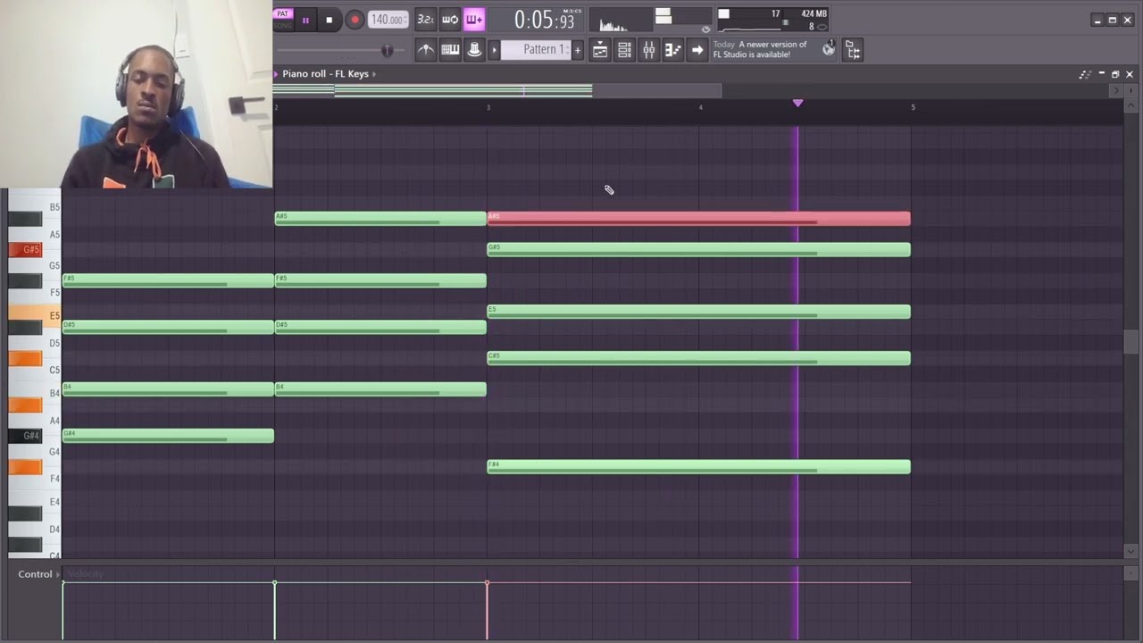1143x643 pixels.
Task: Click the black G#4 piano key
Action: click(x=25, y=436)
